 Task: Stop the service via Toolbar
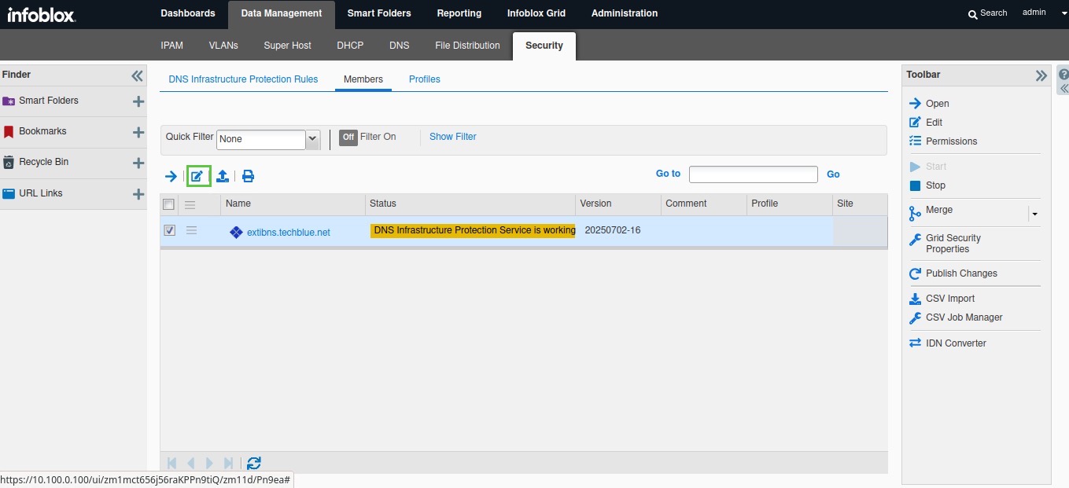click(x=934, y=185)
